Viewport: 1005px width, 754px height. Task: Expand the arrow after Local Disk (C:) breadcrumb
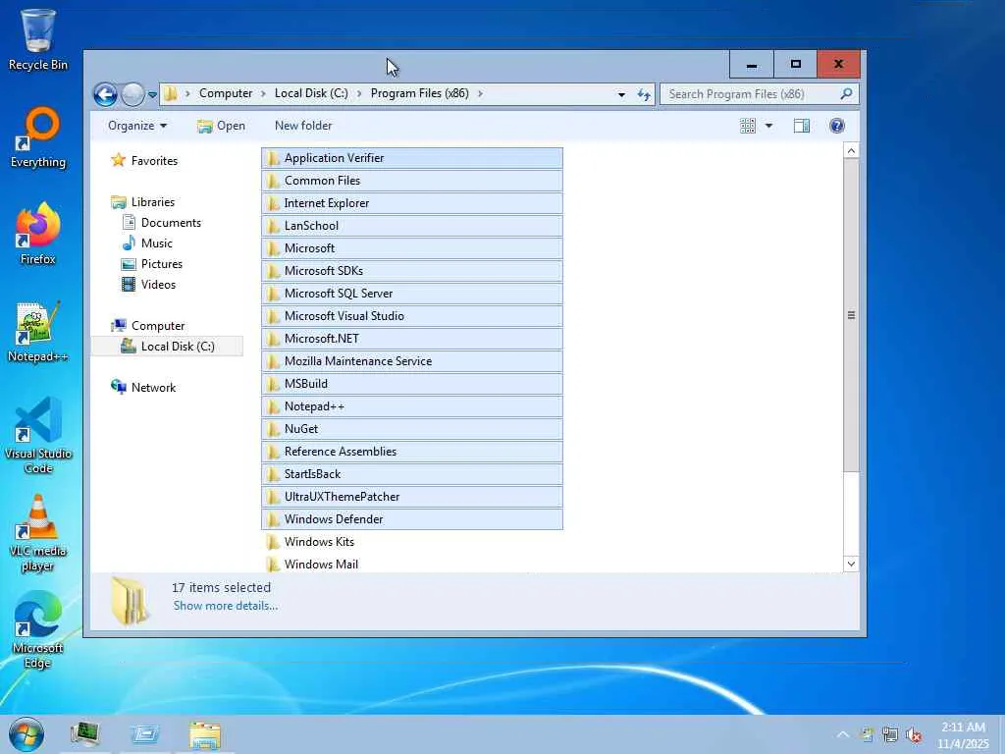[x=359, y=93]
